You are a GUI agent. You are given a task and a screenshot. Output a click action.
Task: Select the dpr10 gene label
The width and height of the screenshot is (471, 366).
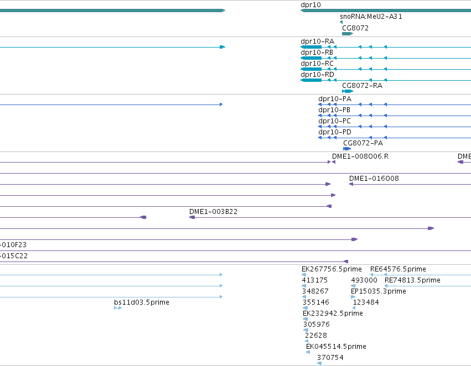310,5
